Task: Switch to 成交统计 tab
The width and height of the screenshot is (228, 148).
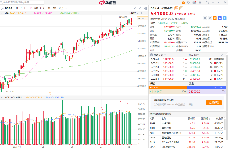Action: (194, 55)
